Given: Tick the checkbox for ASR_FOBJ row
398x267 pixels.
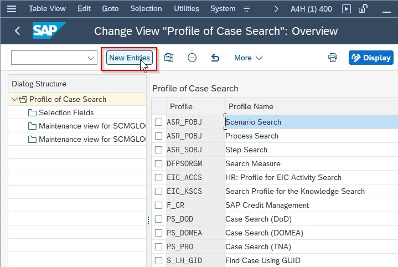Looking at the screenshot, I should click(x=158, y=122).
